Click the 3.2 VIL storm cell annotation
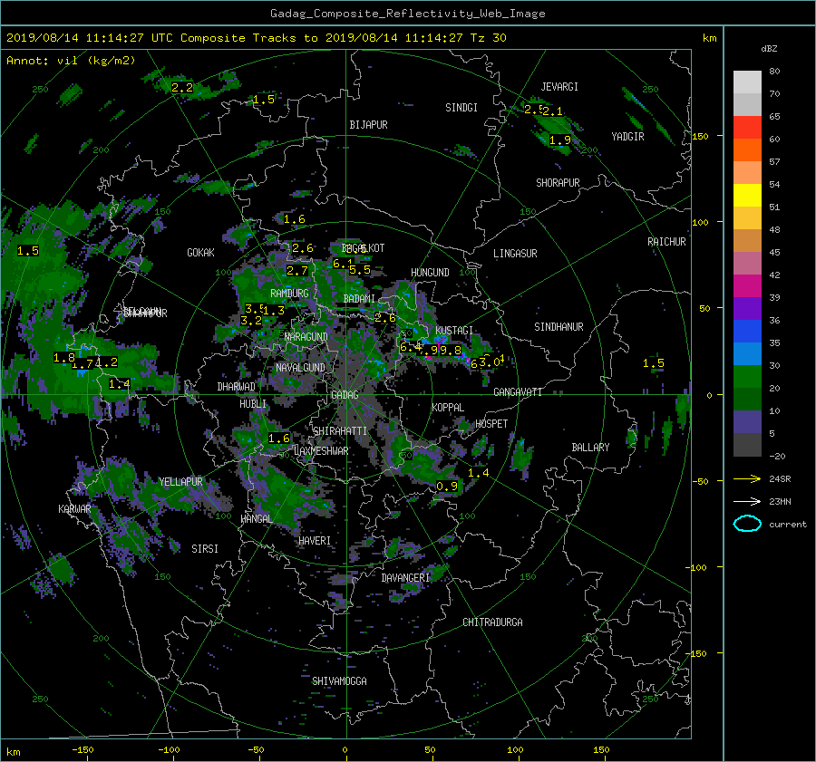This screenshot has height=762, width=816. 251,321
